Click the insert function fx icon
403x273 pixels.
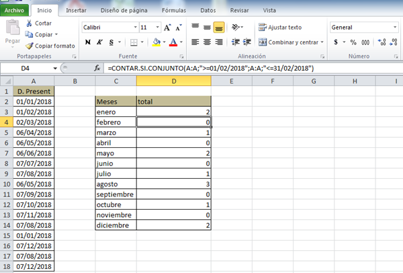(97, 69)
